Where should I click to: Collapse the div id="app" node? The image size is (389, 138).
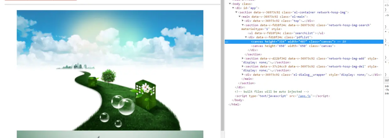coord(233,8)
